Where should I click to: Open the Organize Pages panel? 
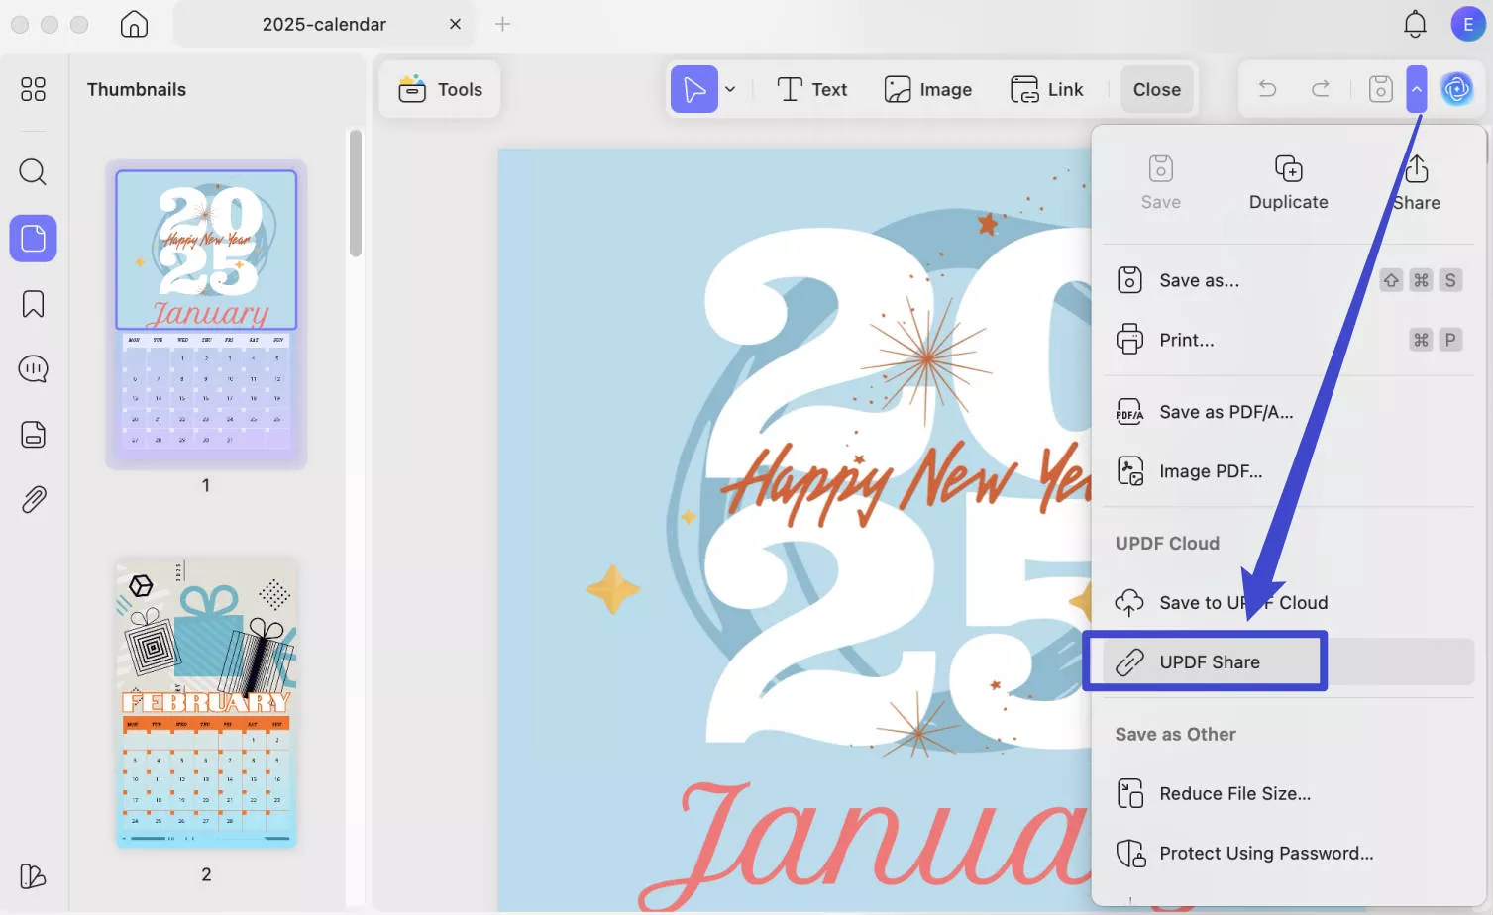[33, 434]
